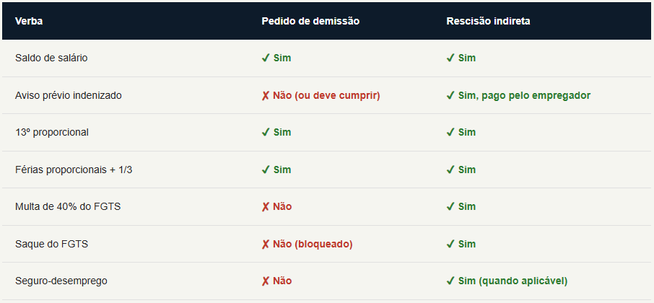Click the red X in Multa de 40% row

265,207
